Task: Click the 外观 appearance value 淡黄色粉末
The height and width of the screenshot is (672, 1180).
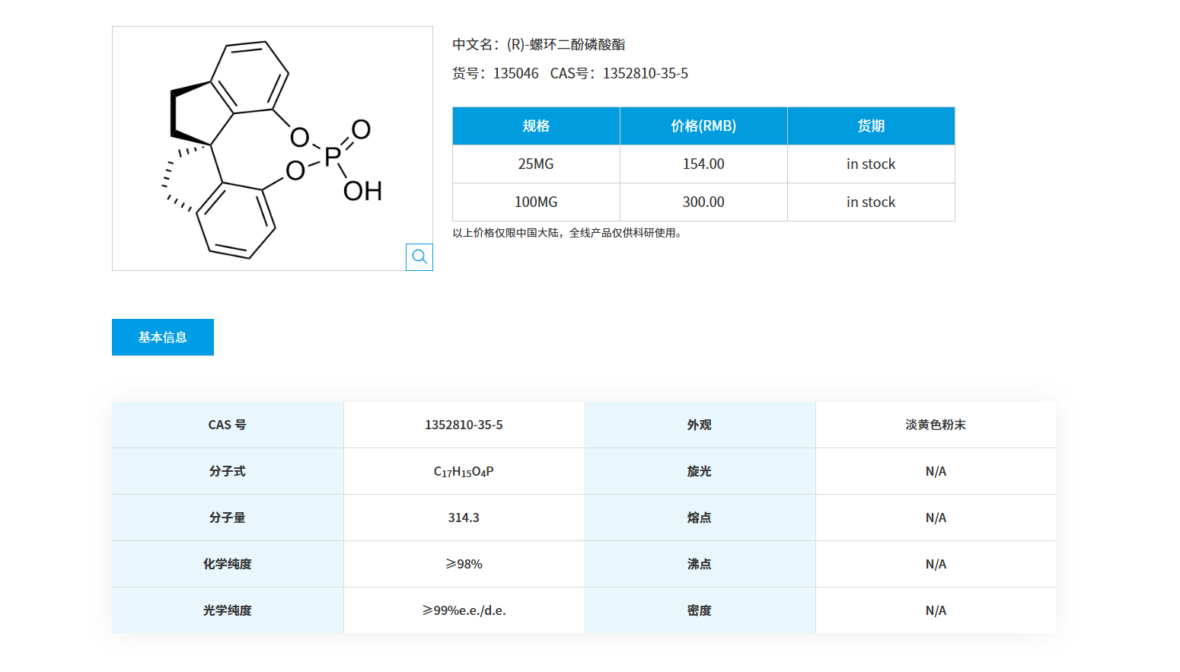Action: point(935,425)
